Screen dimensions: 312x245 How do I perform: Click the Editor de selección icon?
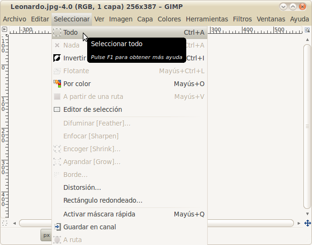57,109
